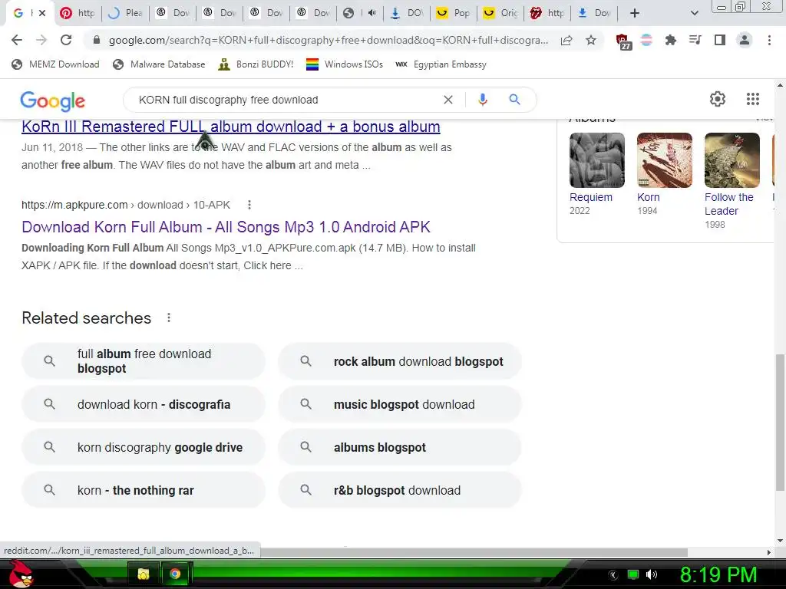Open the file explorer taskbar icon

click(144, 574)
